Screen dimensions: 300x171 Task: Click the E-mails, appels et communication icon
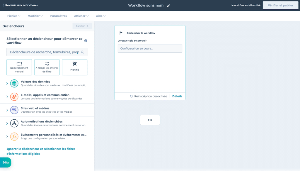point(14,97)
